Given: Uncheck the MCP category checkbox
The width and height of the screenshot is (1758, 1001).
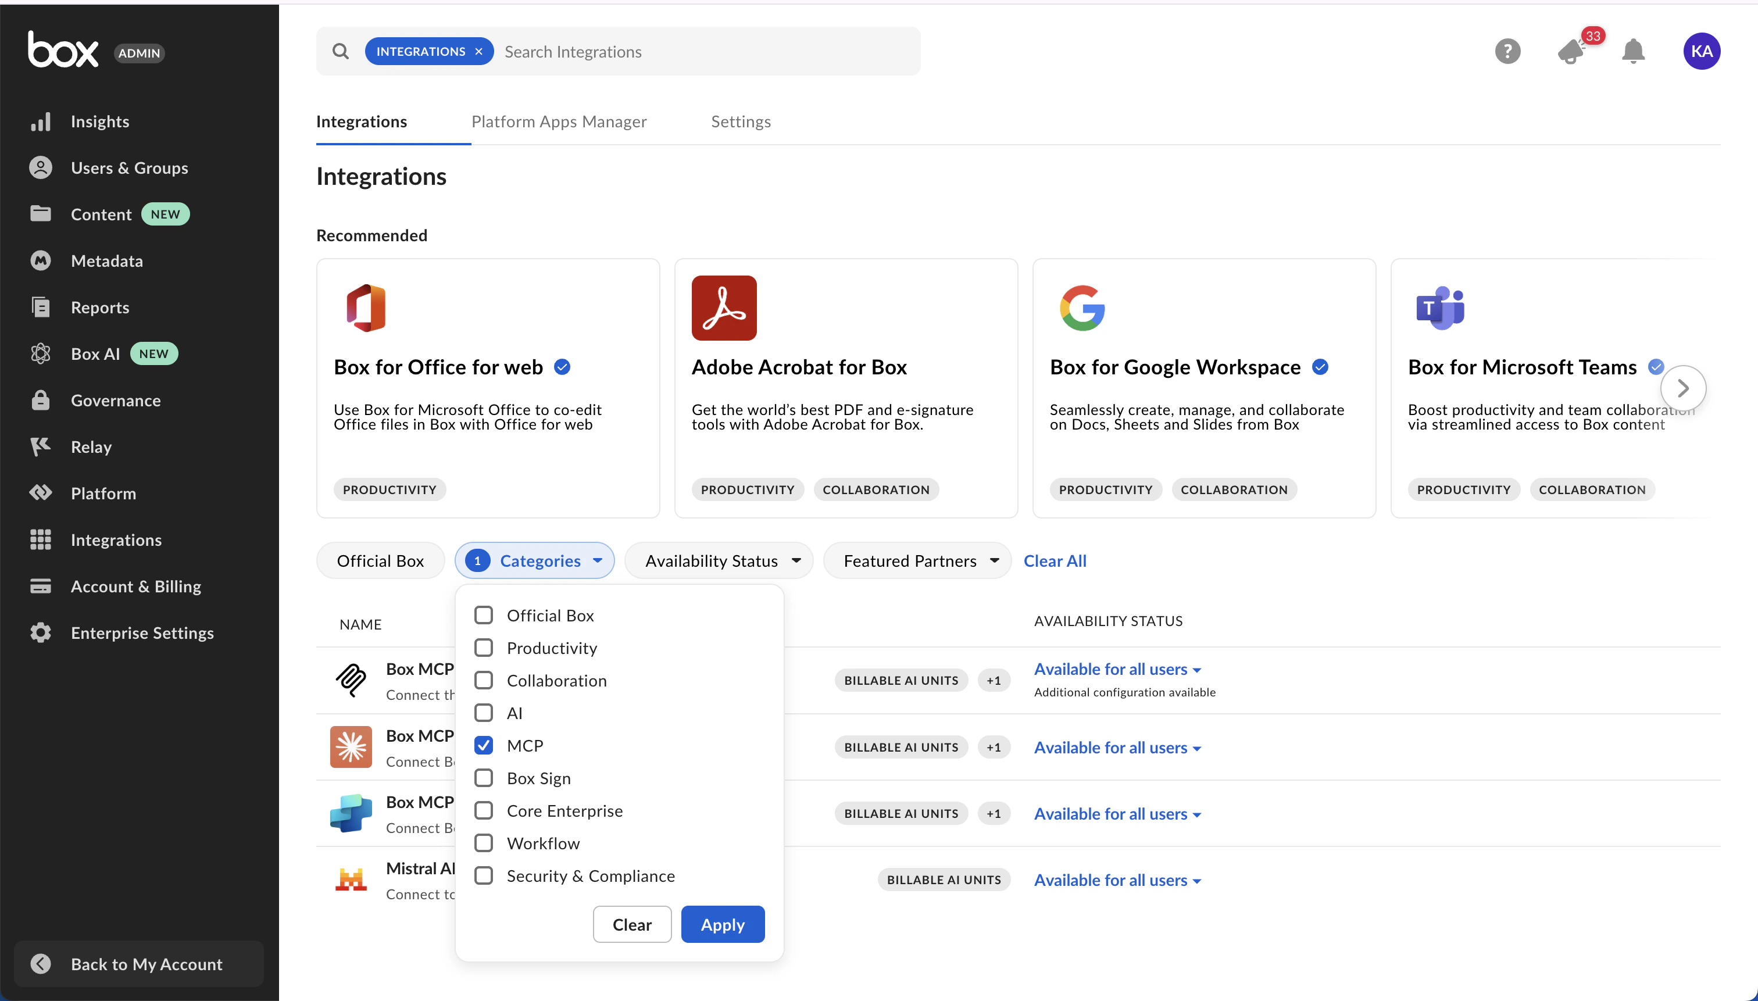Looking at the screenshot, I should pyautogui.click(x=483, y=745).
